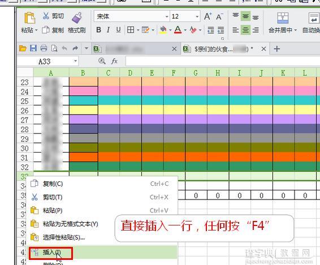The width and height of the screenshot is (320, 265).
Task: Click the zoom magnifier icon by formula bar
Action: point(102,61)
